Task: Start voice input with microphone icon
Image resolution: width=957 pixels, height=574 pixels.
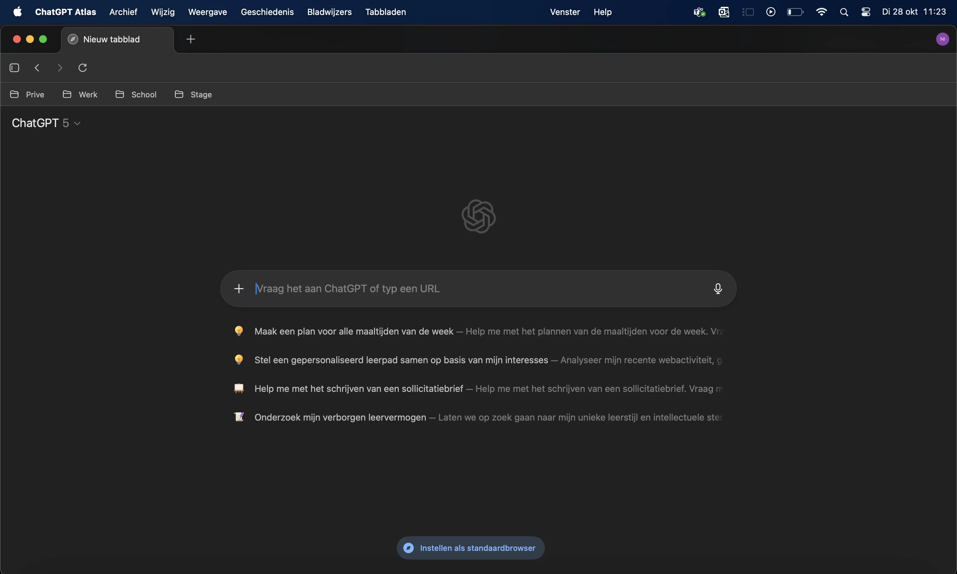Action: (x=718, y=289)
